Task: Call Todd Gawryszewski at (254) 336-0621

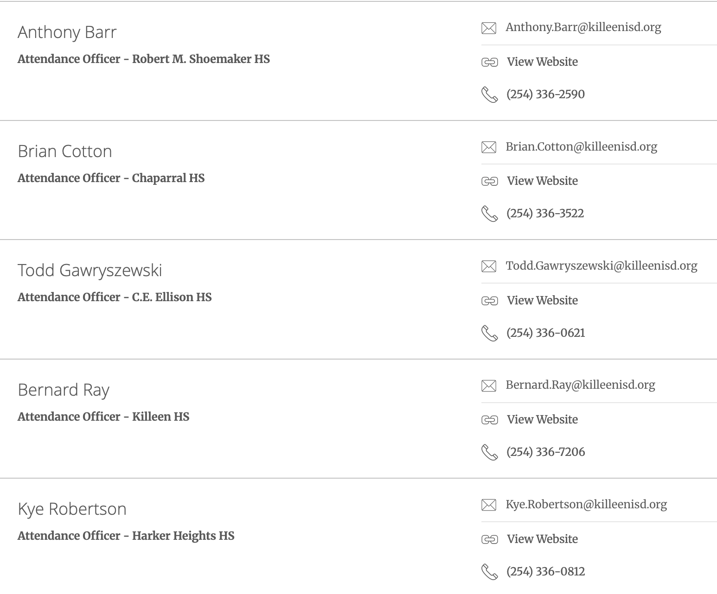Action: pos(545,333)
